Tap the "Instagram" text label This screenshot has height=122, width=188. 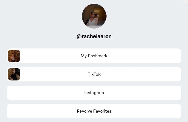[94, 93]
